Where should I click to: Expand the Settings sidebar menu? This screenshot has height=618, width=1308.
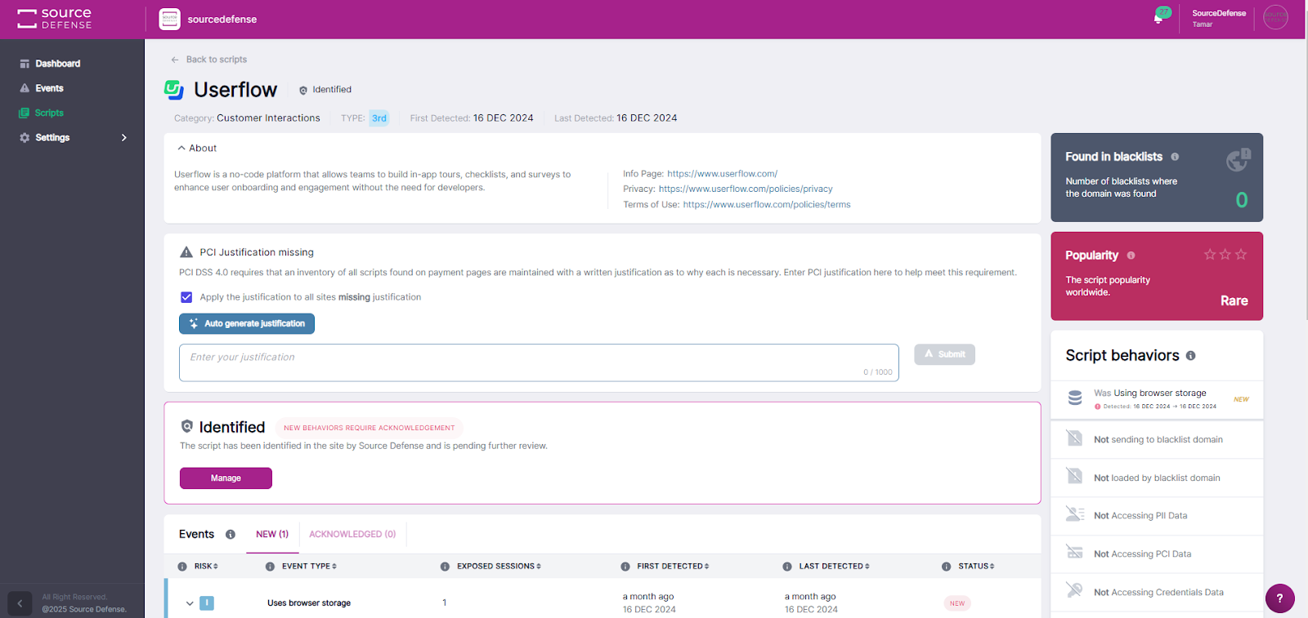pyautogui.click(x=124, y=138)
